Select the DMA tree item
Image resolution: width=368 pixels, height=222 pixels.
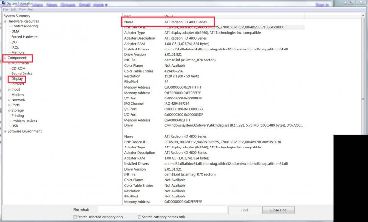click(15, 32)
